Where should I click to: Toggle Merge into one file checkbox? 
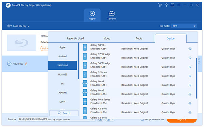[x=142, y=119]
